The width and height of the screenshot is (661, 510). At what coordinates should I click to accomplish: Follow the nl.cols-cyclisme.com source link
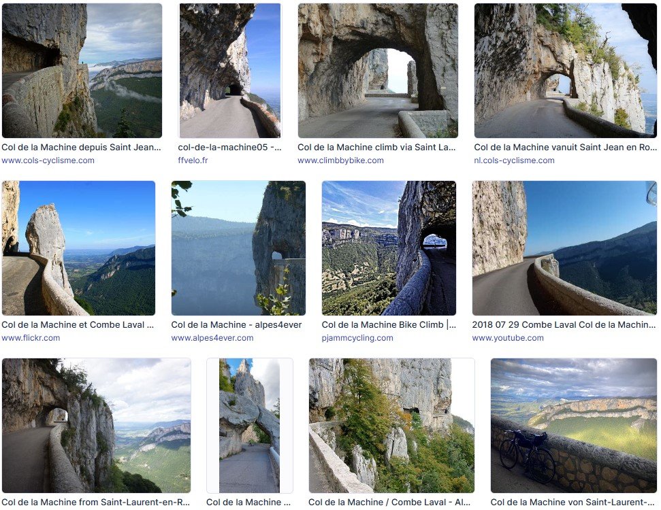(x=514, y=160)
